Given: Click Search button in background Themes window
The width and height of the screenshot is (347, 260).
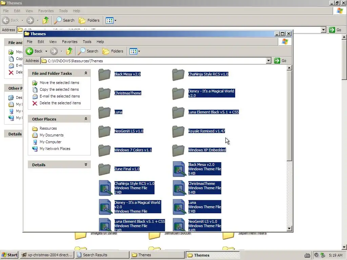Looking at the screenshot, I should click(64, 20).
